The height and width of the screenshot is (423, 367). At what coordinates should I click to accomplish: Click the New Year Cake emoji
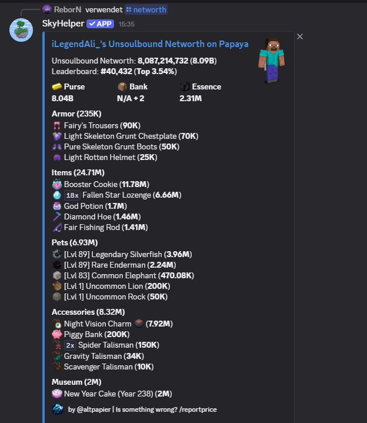[57, 394]
